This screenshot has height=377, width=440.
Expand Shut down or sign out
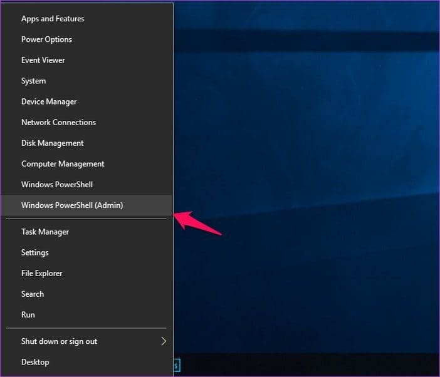[86, 341]
